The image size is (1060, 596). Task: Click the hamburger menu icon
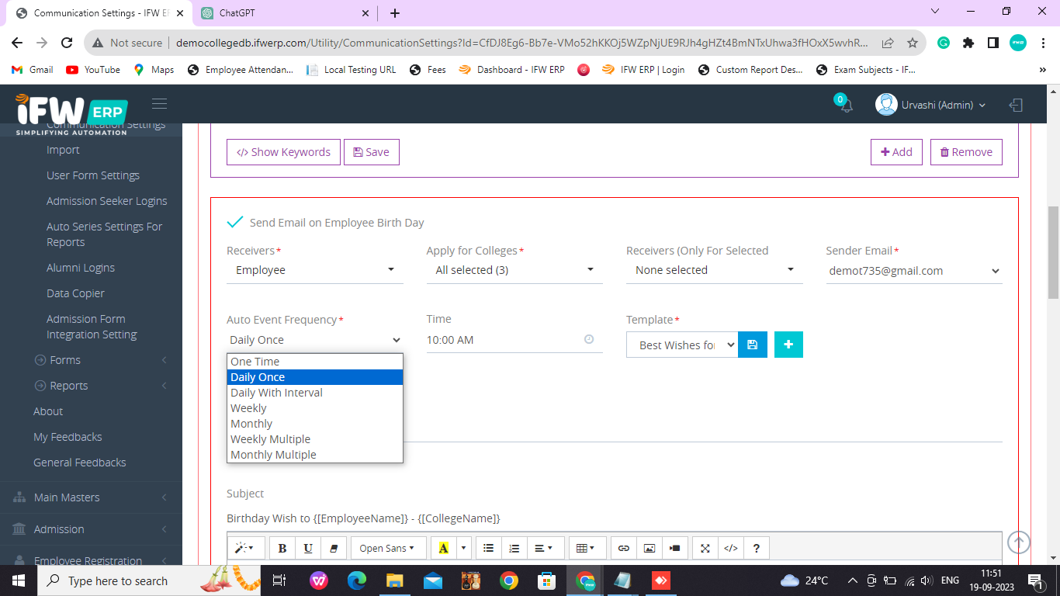pos(159,104)
